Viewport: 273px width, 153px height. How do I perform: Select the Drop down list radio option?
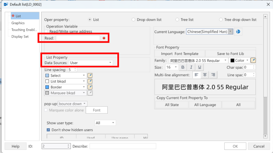tap(133, 20)
